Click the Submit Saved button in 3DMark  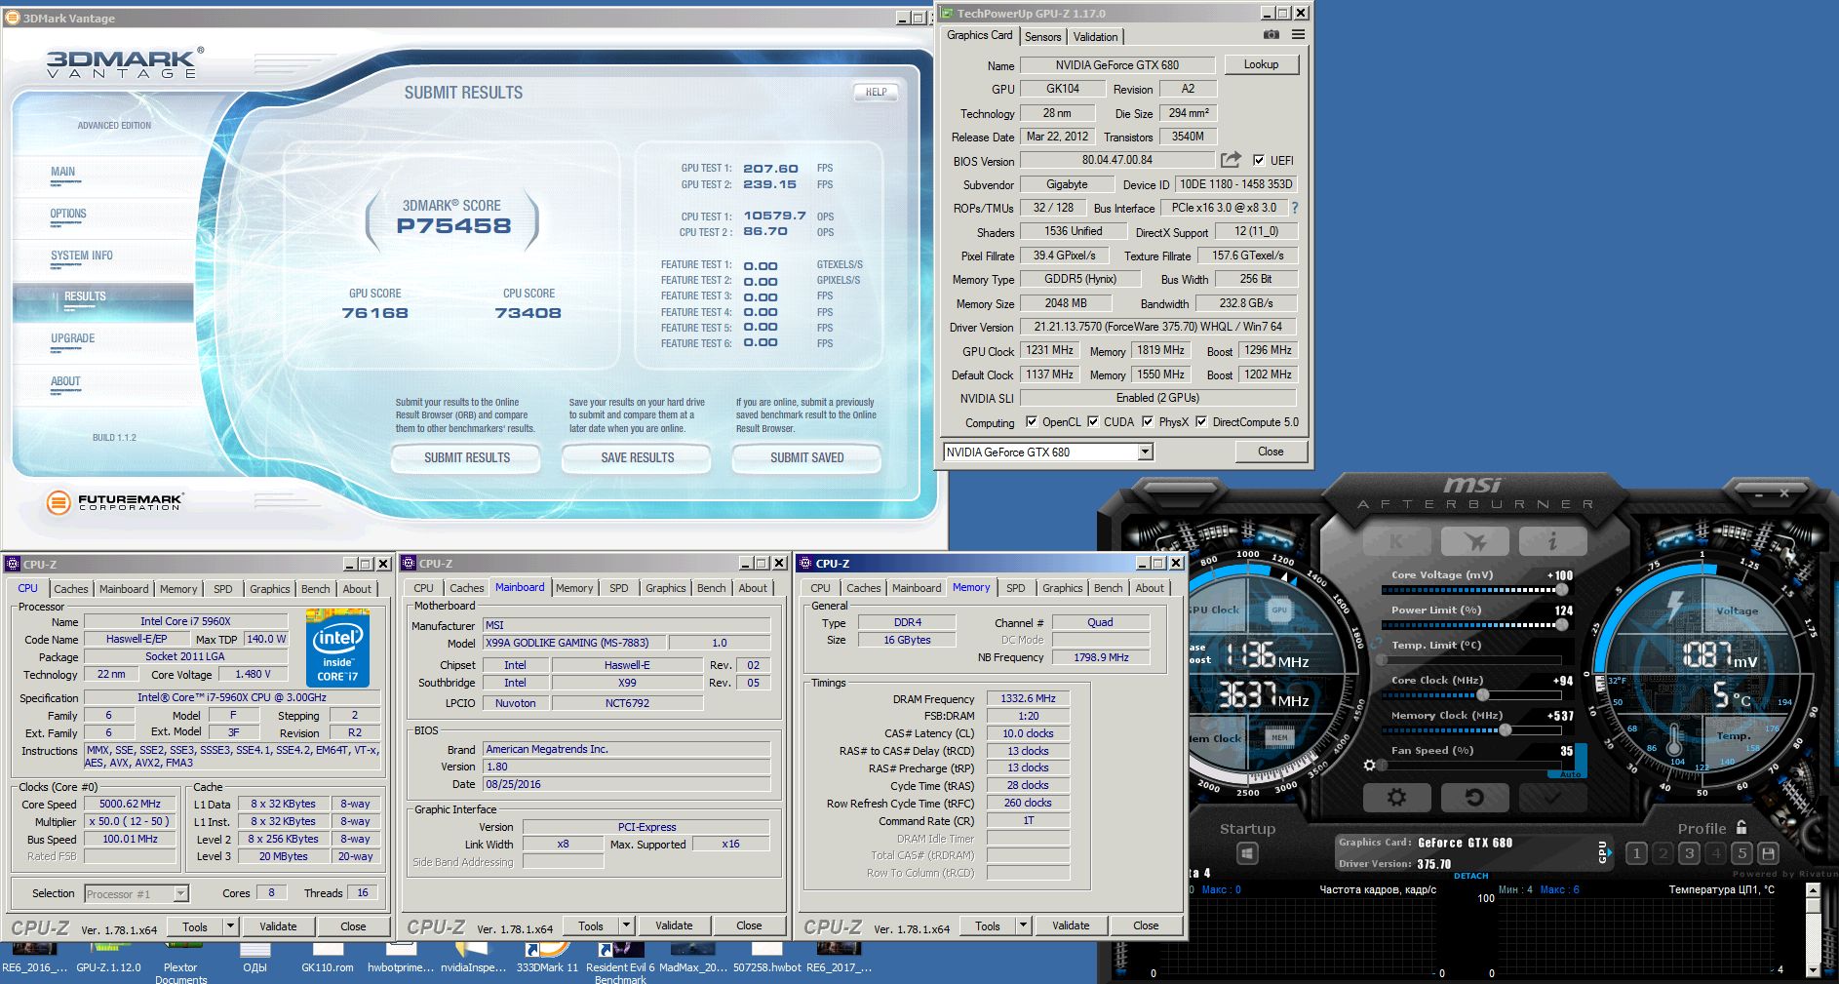coord(806,457)
